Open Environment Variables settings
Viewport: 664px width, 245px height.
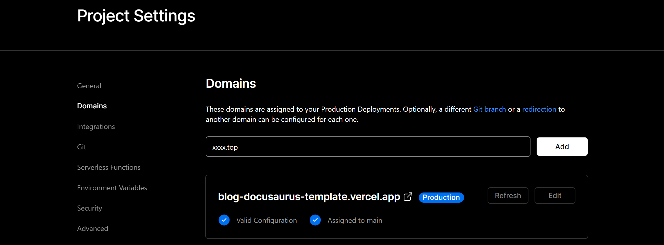click(112, 188)
